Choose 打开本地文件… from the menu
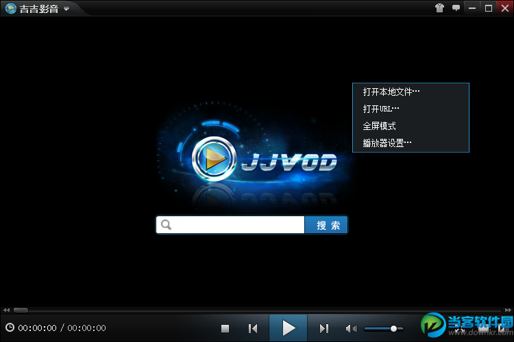This screenshot has width=514, height=342. (x=411, y=92)
